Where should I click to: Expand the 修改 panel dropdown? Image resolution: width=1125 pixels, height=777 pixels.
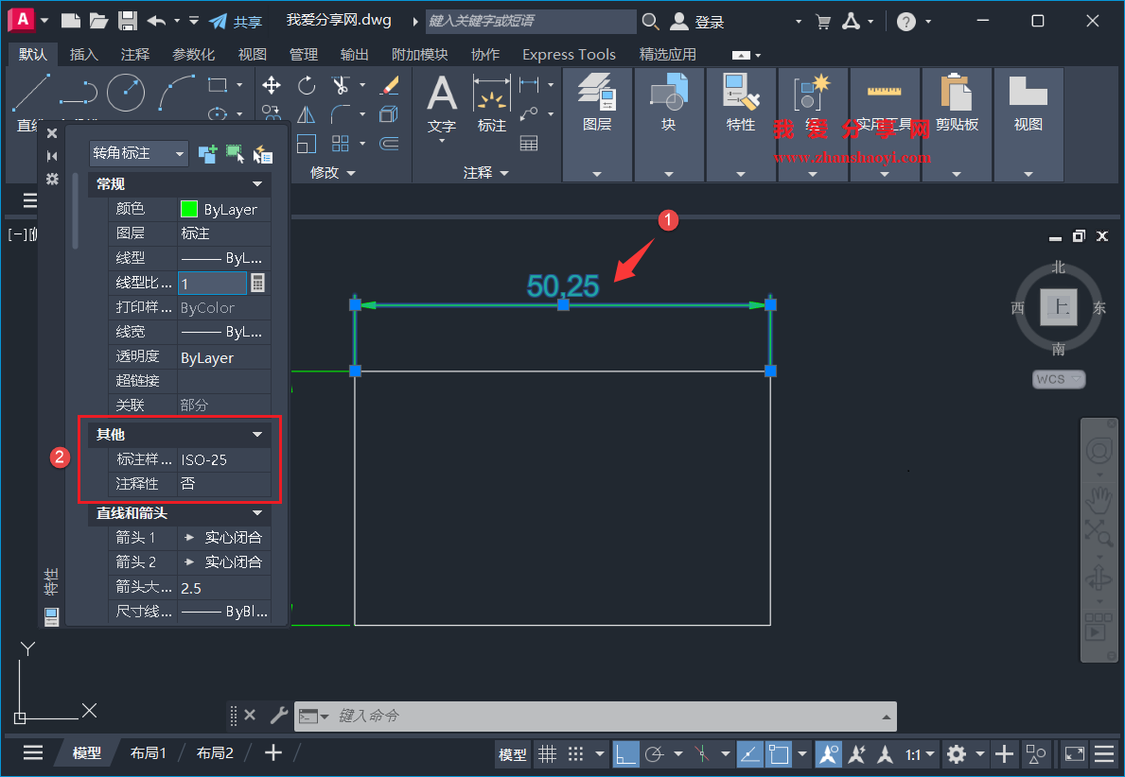click(332, 173)
